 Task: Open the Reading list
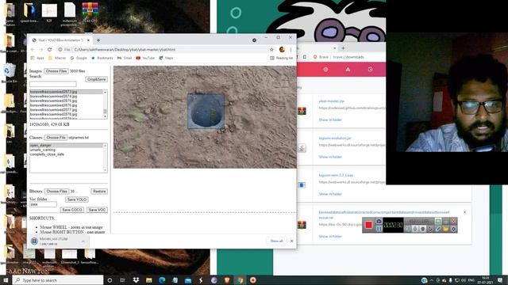281,58
